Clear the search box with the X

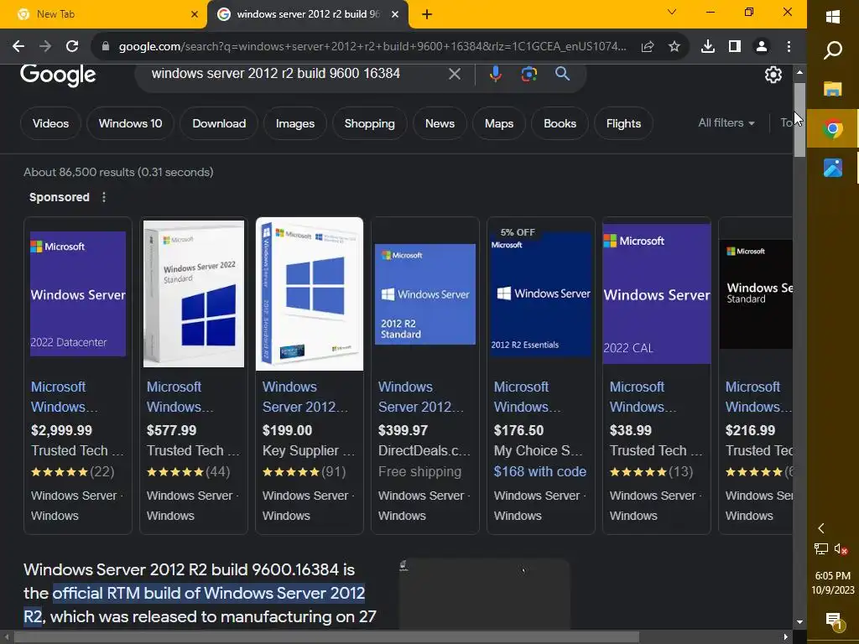(x=455, y=74)
